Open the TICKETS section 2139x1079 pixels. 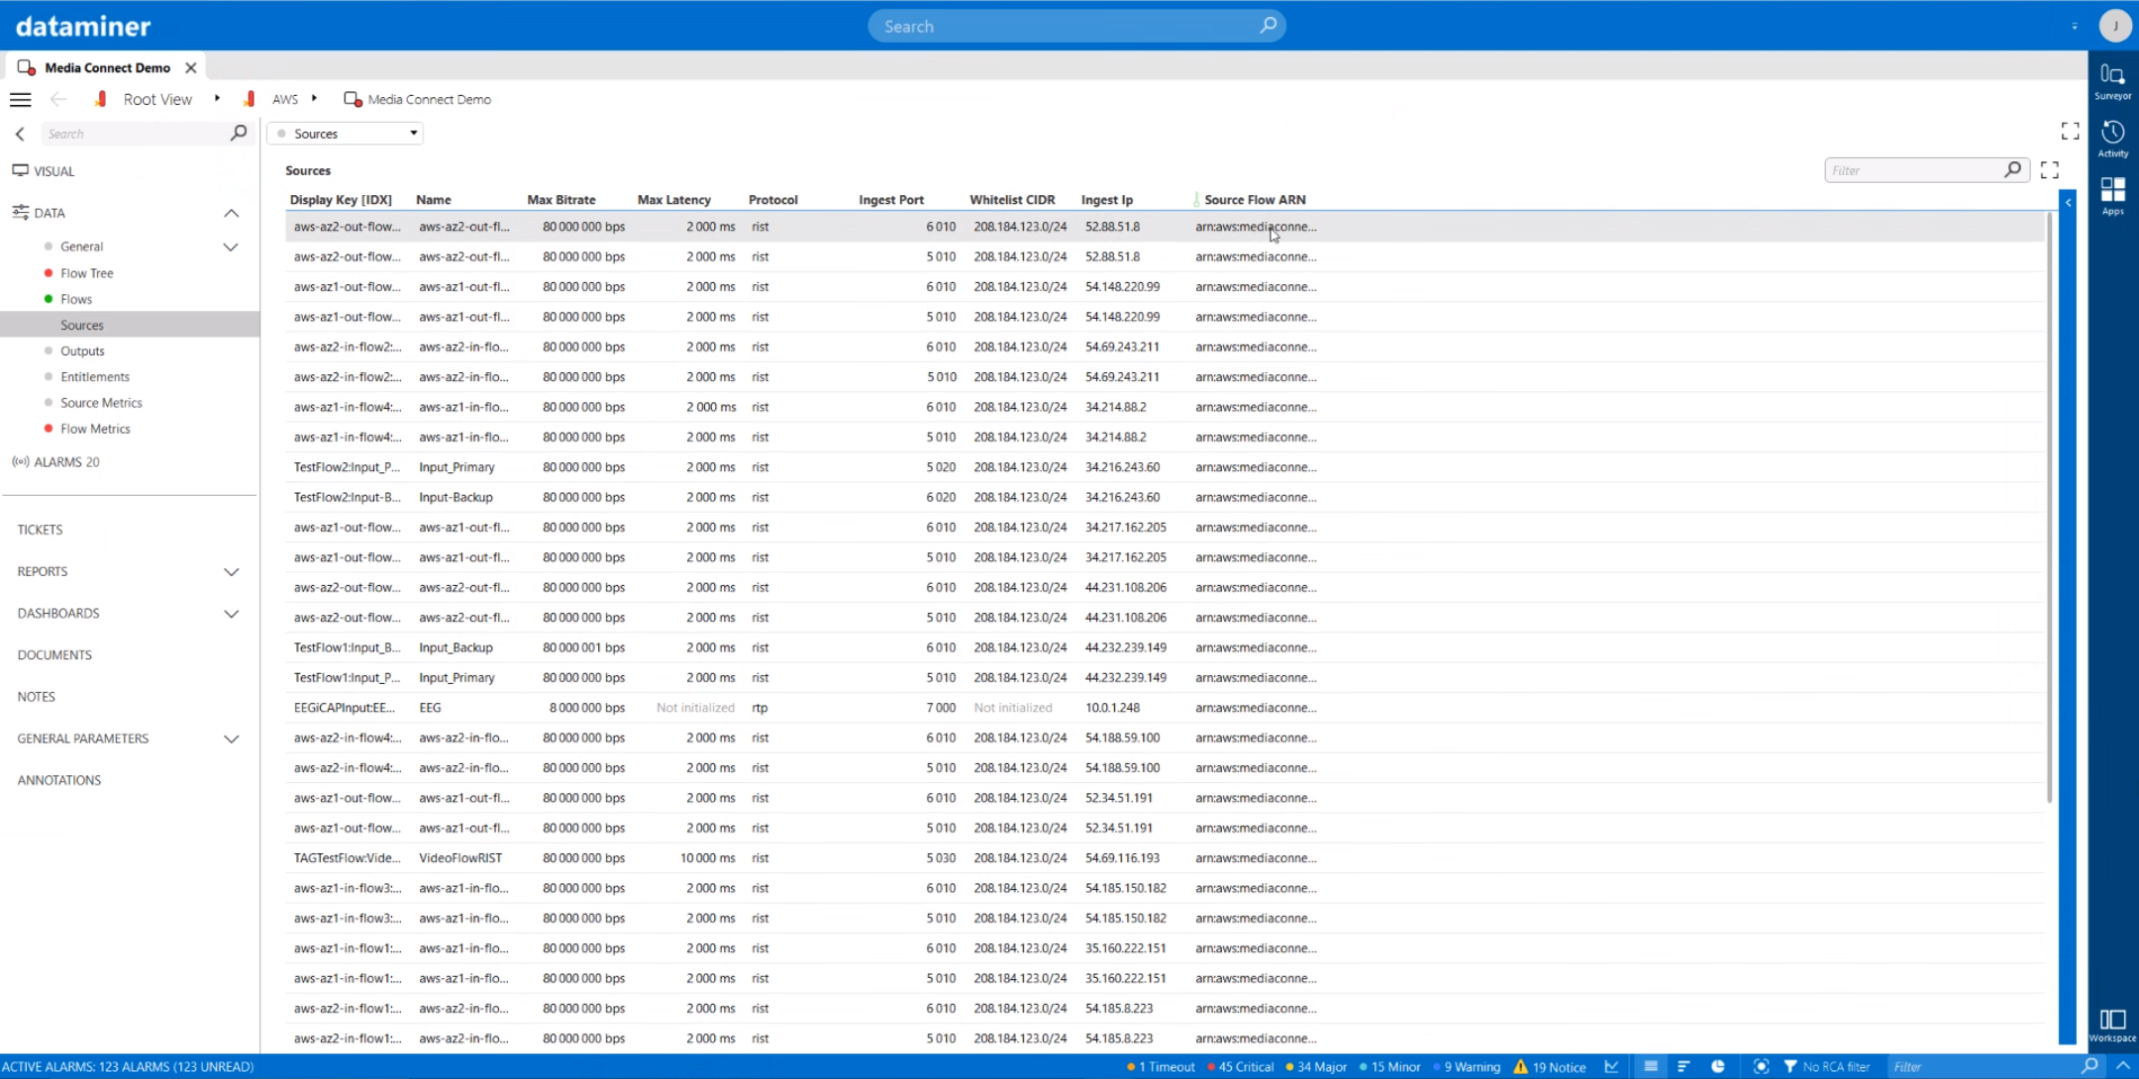pyautogui.click(x=40, y=530)
